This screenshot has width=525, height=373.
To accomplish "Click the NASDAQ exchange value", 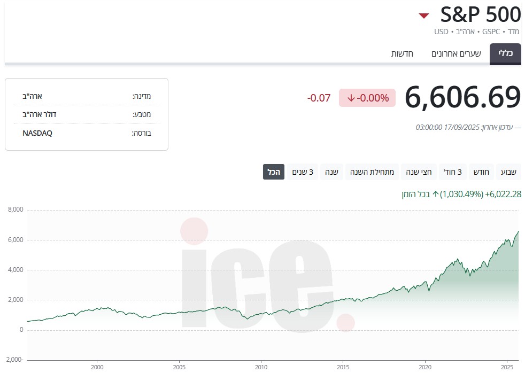I will pos(37,133).
